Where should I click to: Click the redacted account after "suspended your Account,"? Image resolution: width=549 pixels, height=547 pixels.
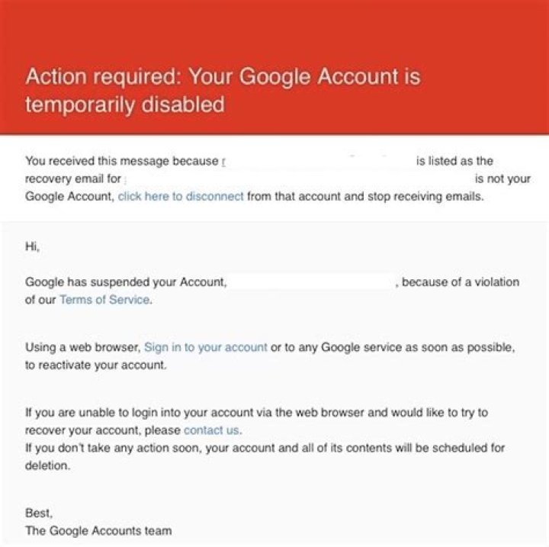[x=311, y=282]
